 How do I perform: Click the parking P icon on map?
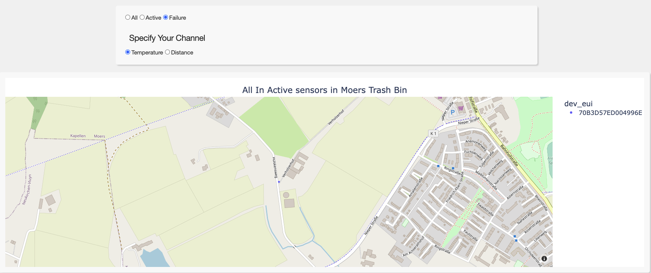coord(452,112)
